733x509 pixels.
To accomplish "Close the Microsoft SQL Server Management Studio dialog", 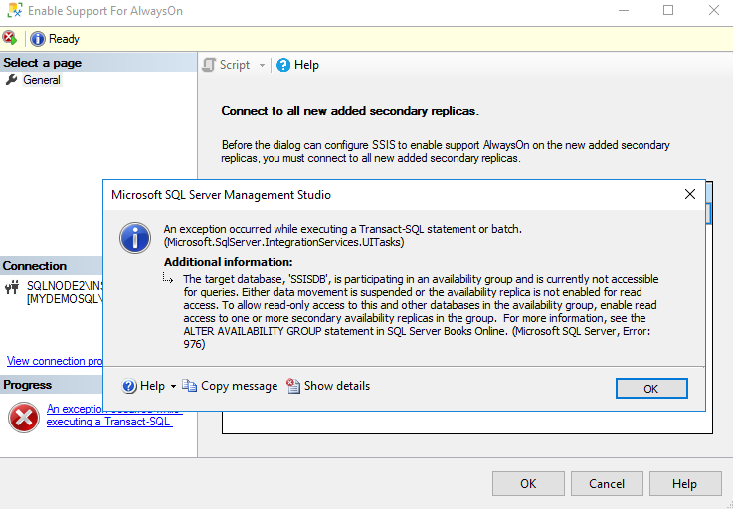I will coord(689,194).
